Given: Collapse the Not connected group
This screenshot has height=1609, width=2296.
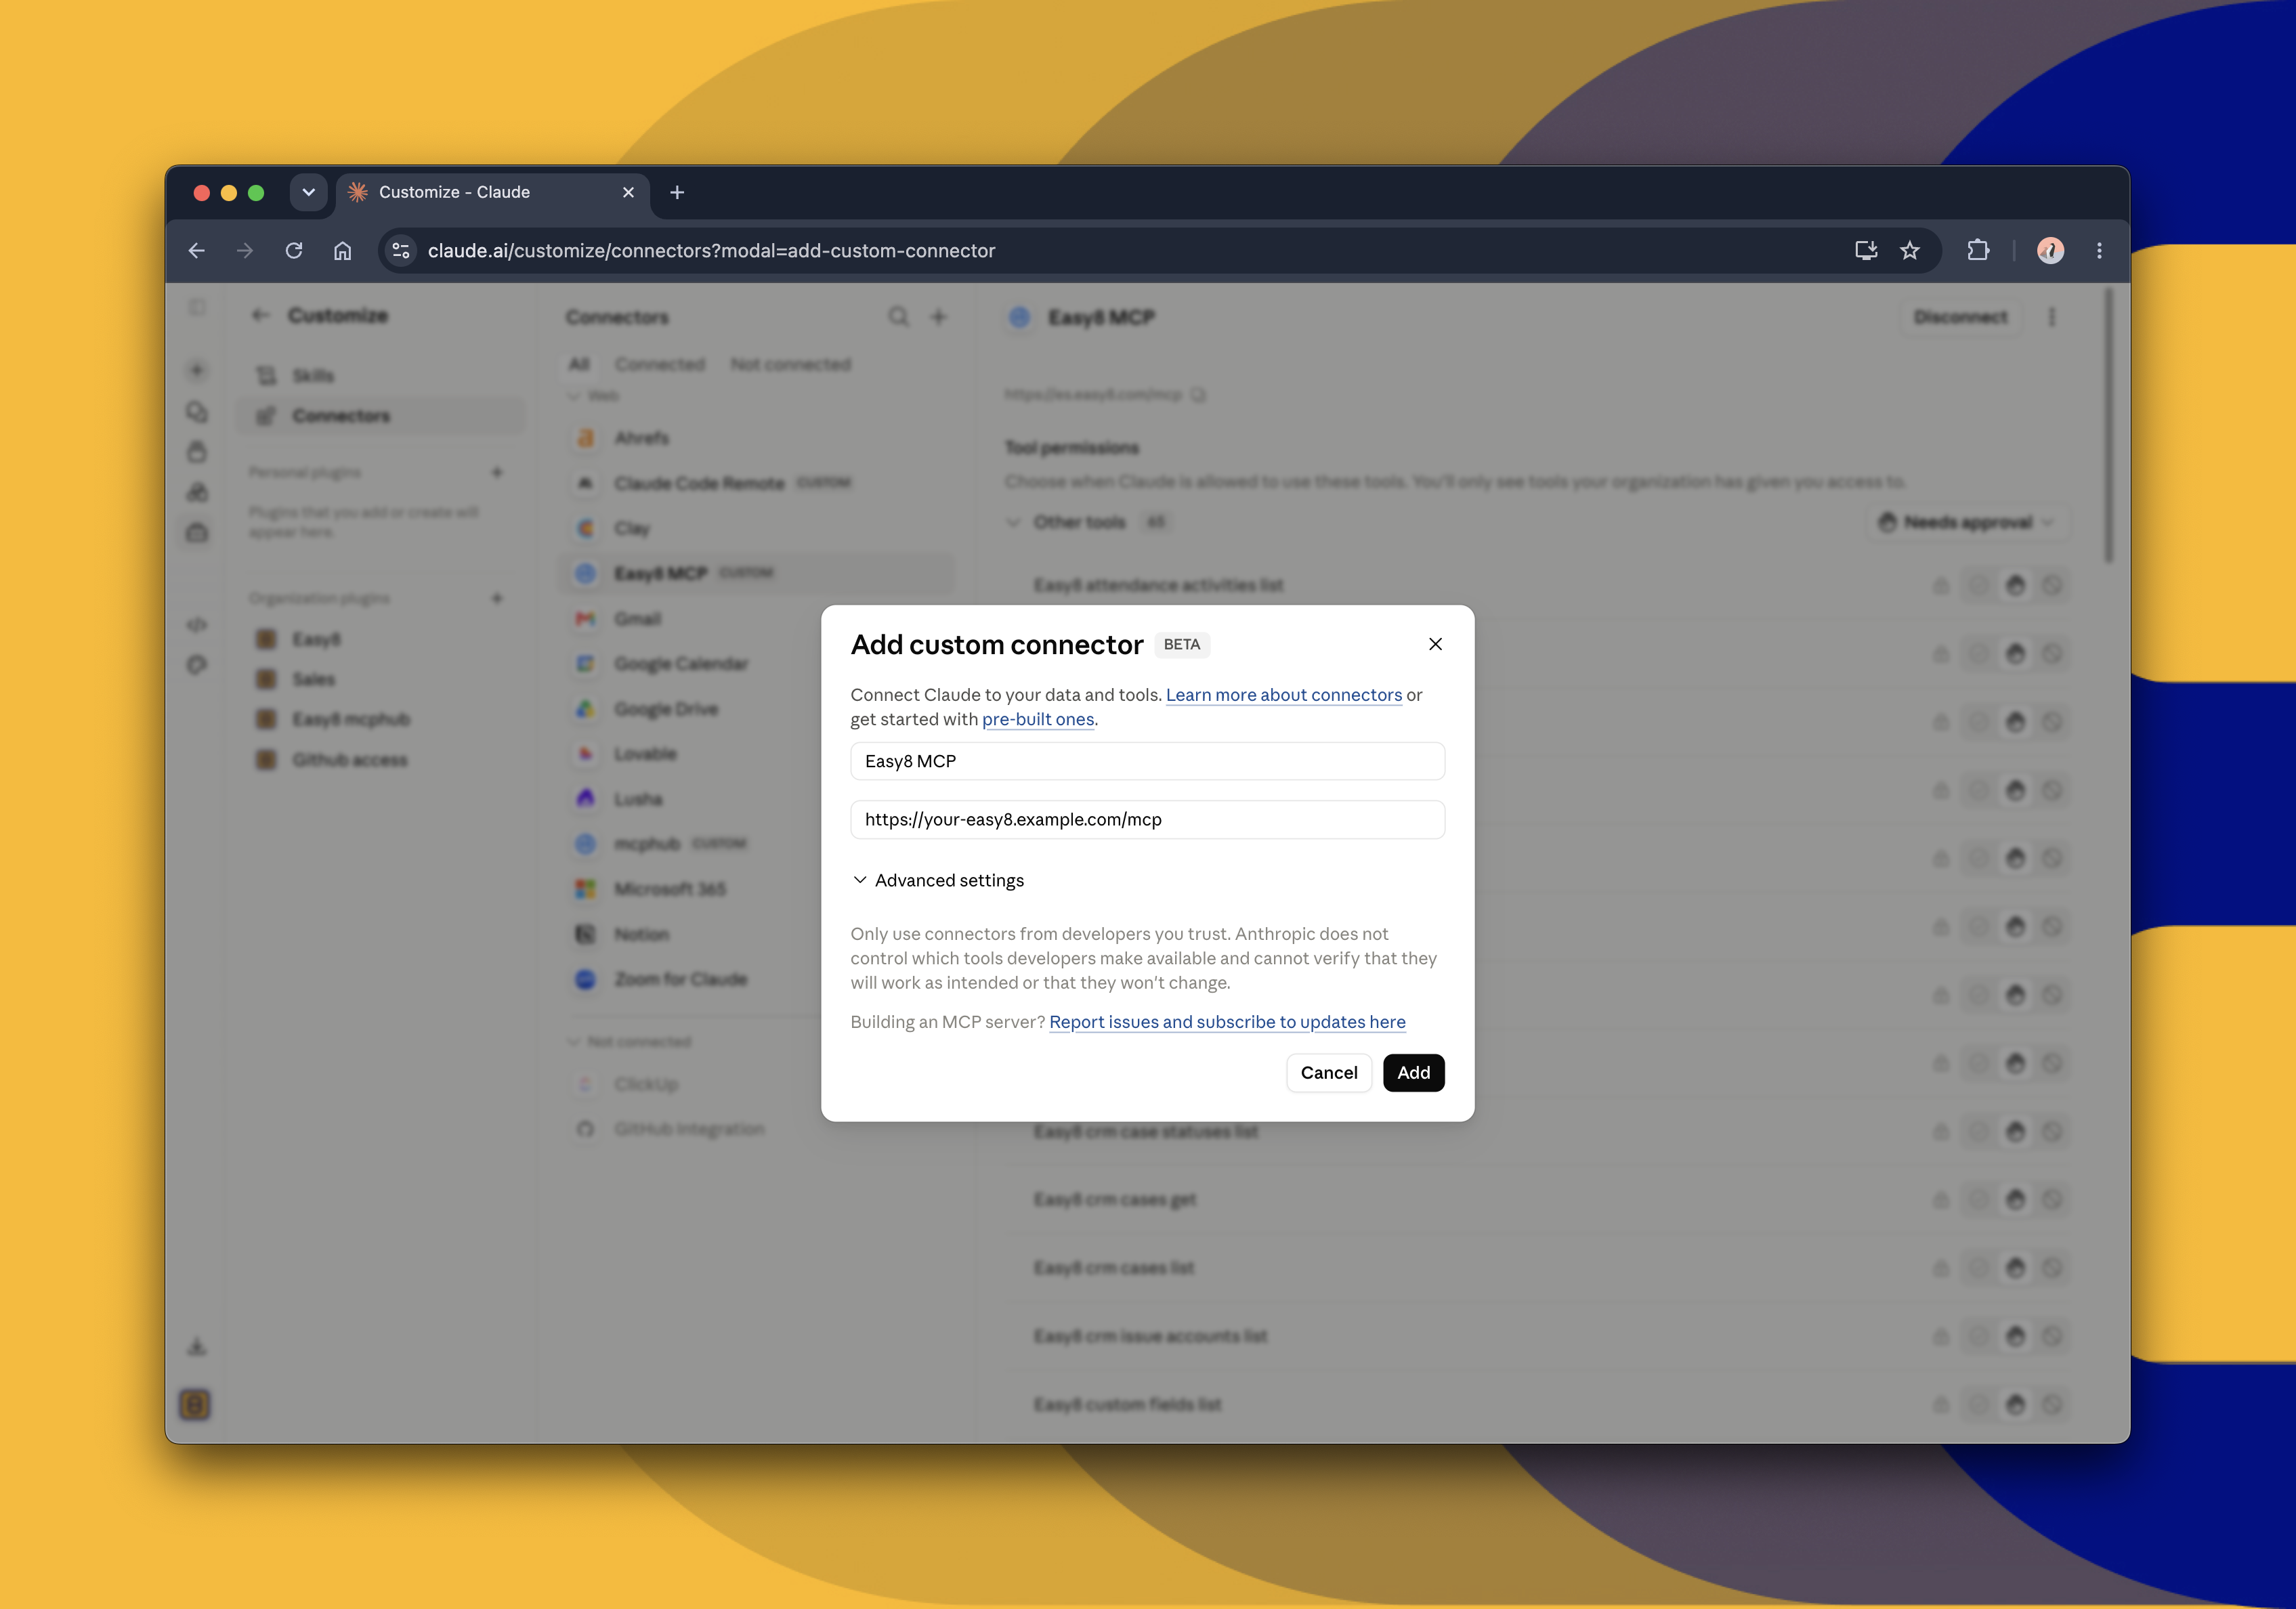Looking at the screenshot, I should click(x=574, y=1042).
